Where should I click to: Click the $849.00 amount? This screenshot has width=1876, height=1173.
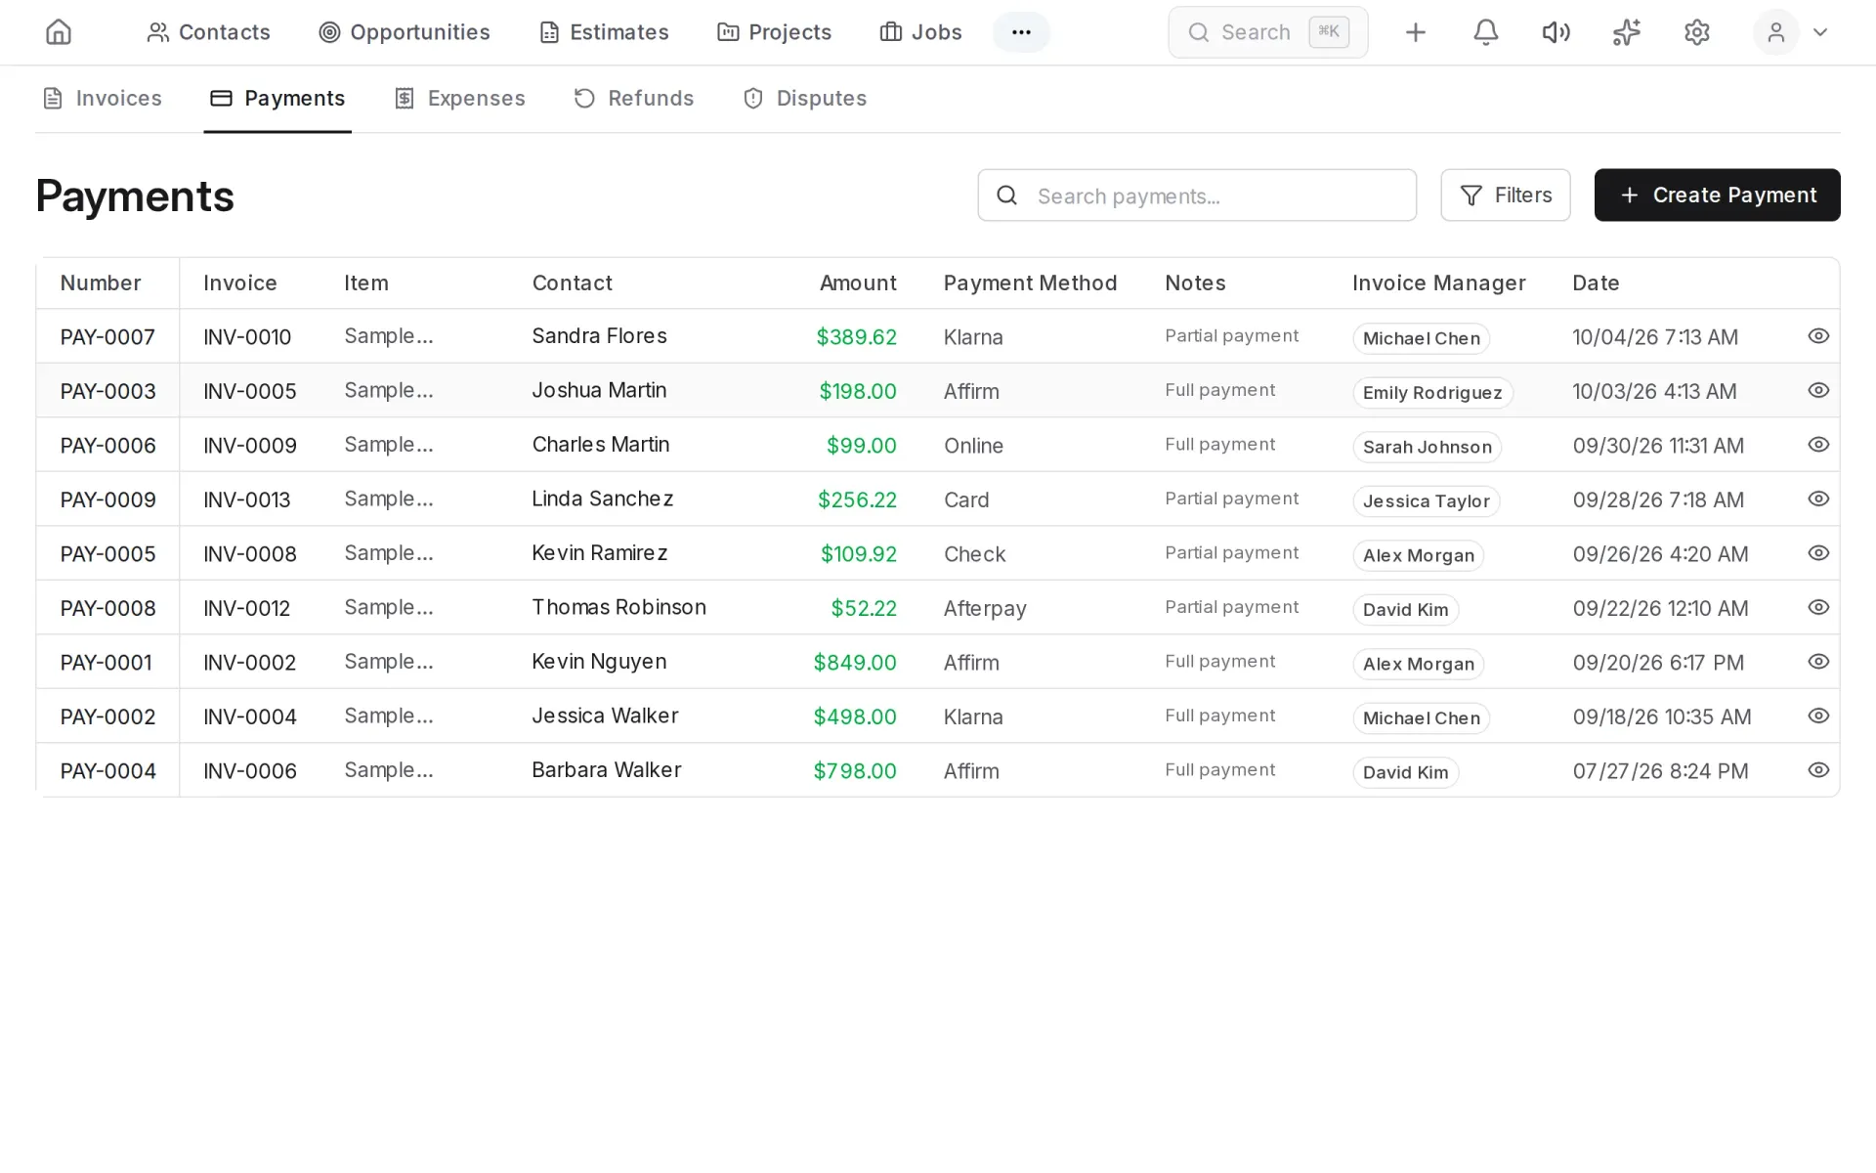tap(854, 663)
